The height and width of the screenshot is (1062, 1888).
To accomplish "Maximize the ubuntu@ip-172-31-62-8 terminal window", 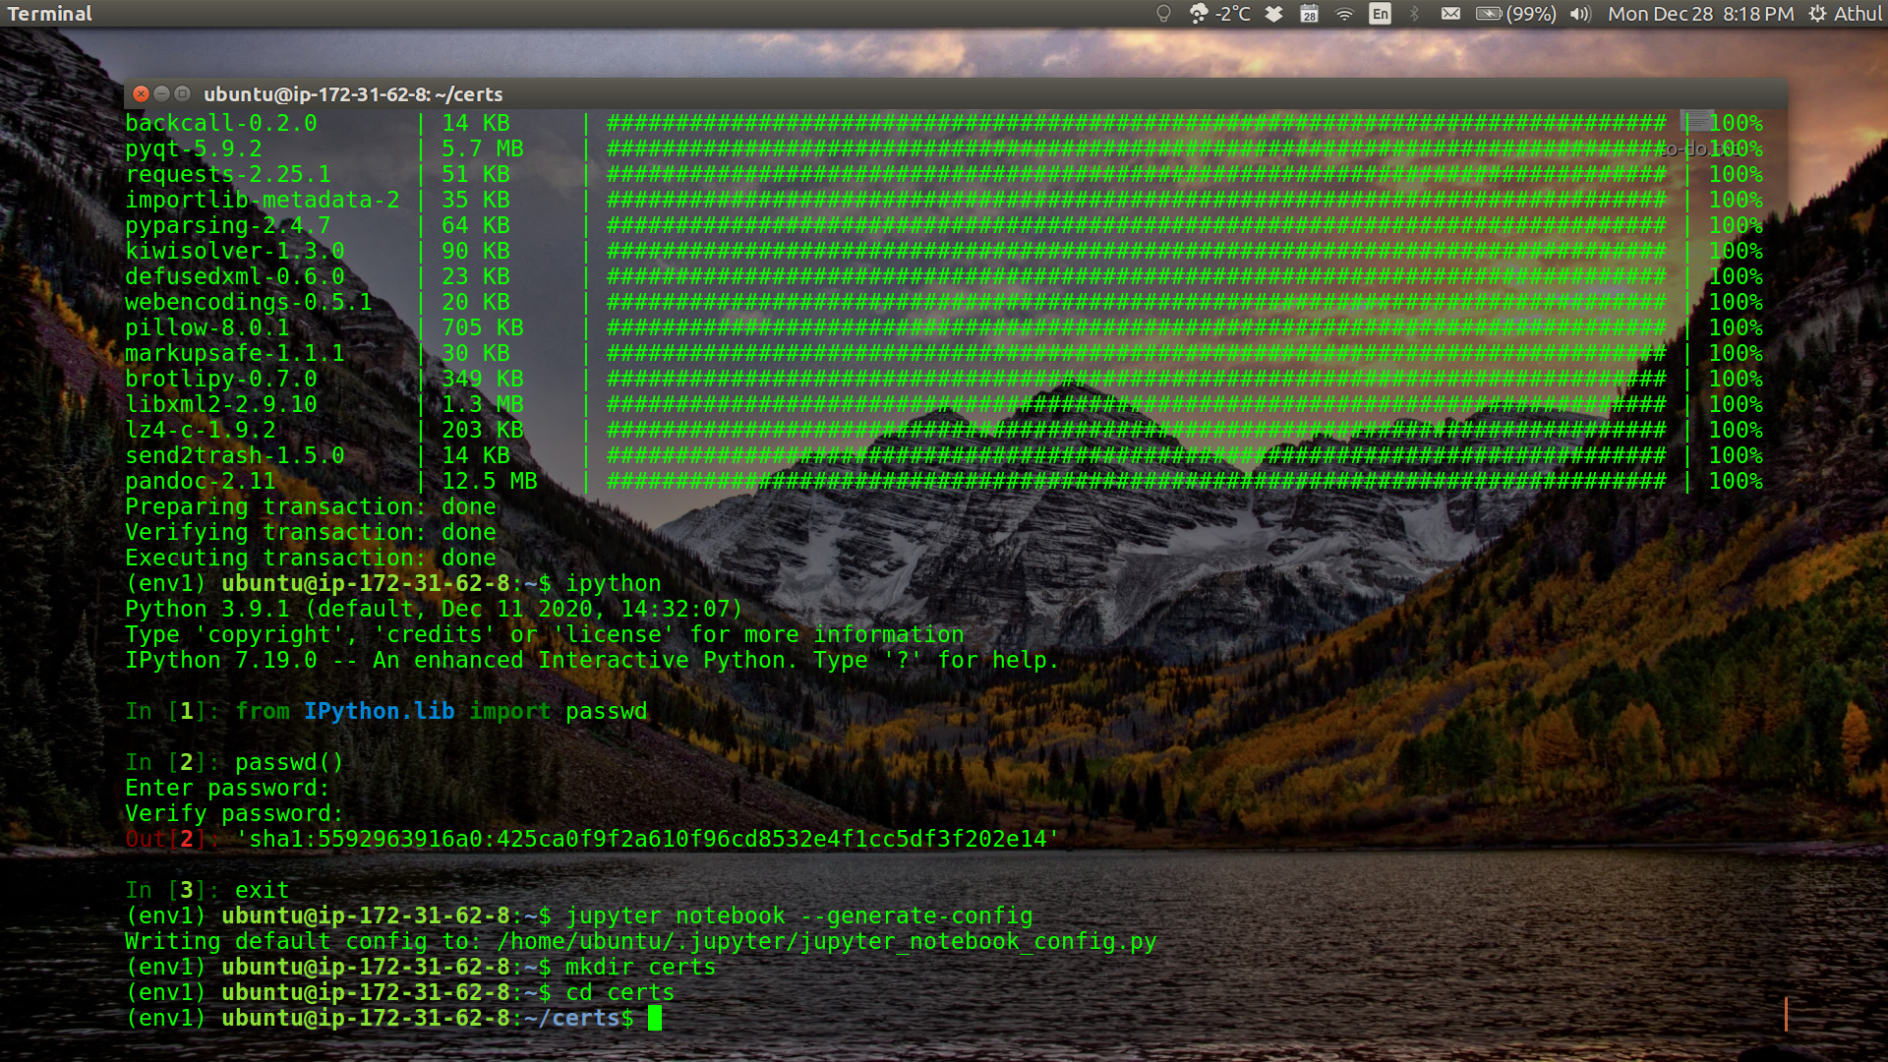I will pos(182,93).
